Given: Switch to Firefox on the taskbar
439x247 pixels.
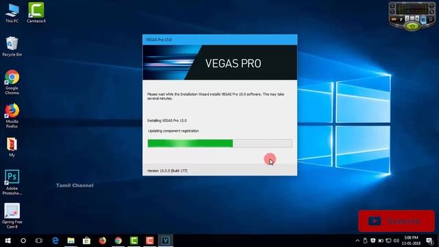Looking at the screenshot, I should click(x=102, y=241).
